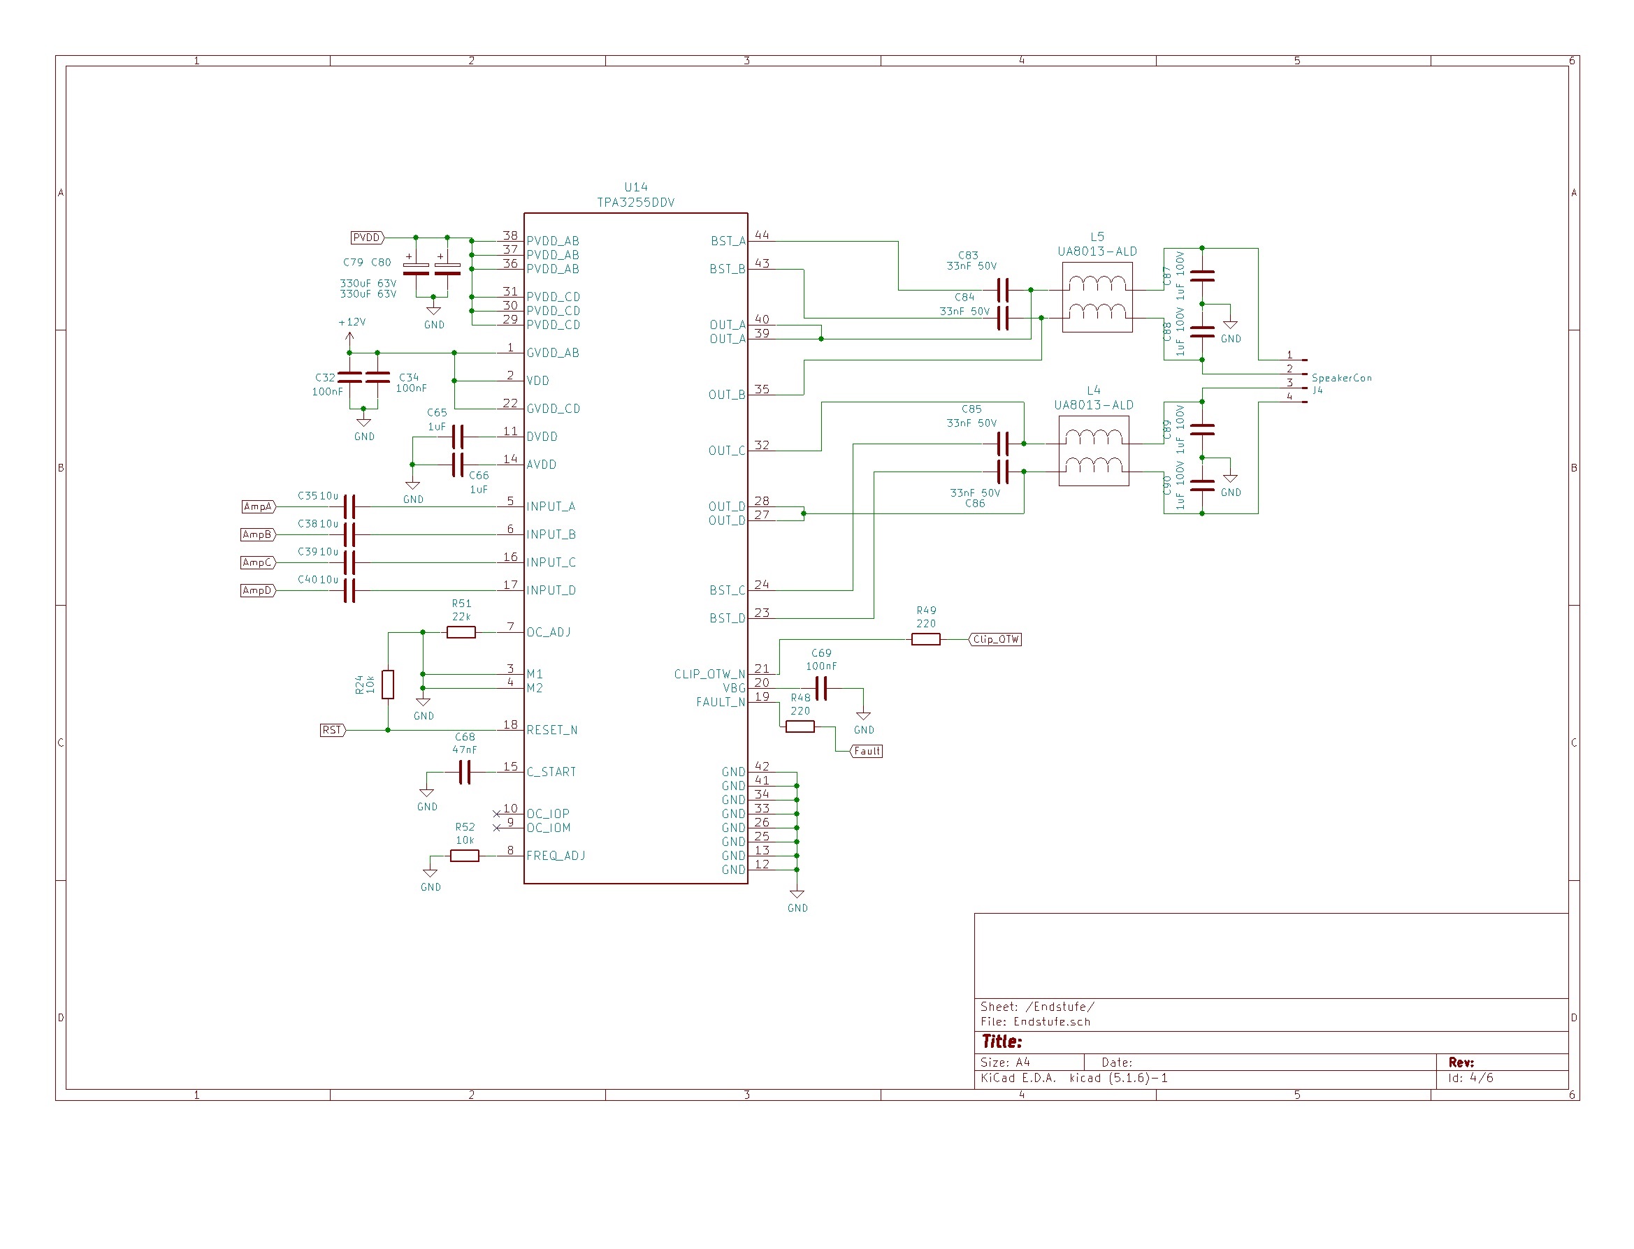Select the Sheet: /Endstufe/ text in title block
The image size is (1634, 1249).
click(x=1039, y=1007)
